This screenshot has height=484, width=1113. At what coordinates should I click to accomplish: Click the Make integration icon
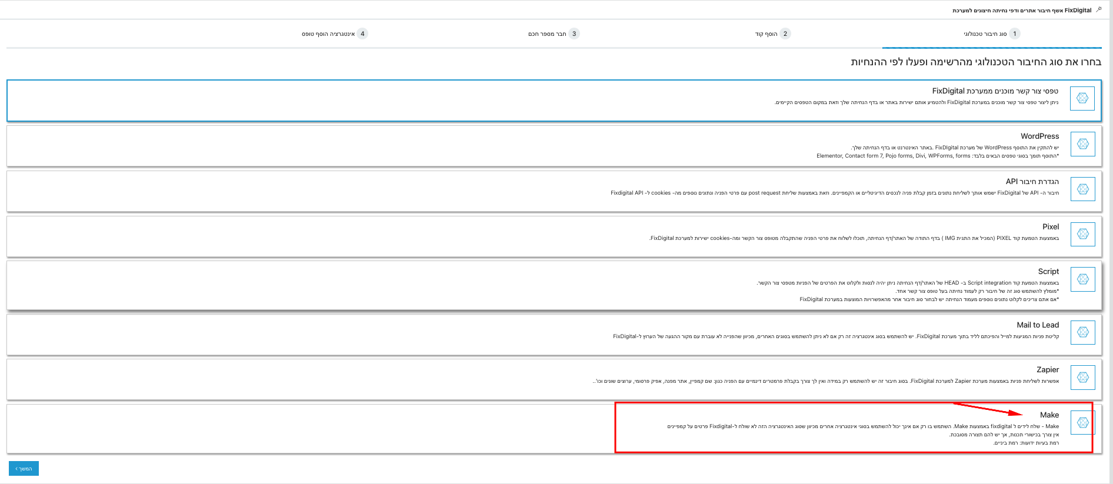point(1082,422)
